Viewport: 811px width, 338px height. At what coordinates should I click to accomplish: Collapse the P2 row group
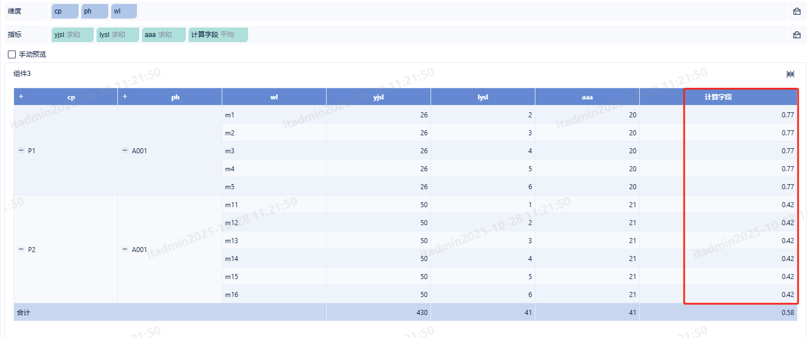tap(21, 249)
